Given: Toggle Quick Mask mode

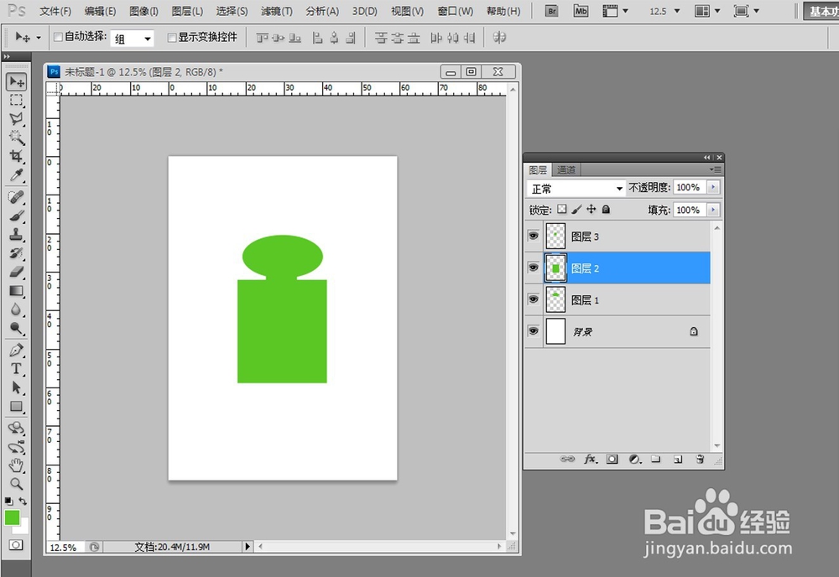Looking at the screenshot, I should pyautogui.click(x=16, y=545).
